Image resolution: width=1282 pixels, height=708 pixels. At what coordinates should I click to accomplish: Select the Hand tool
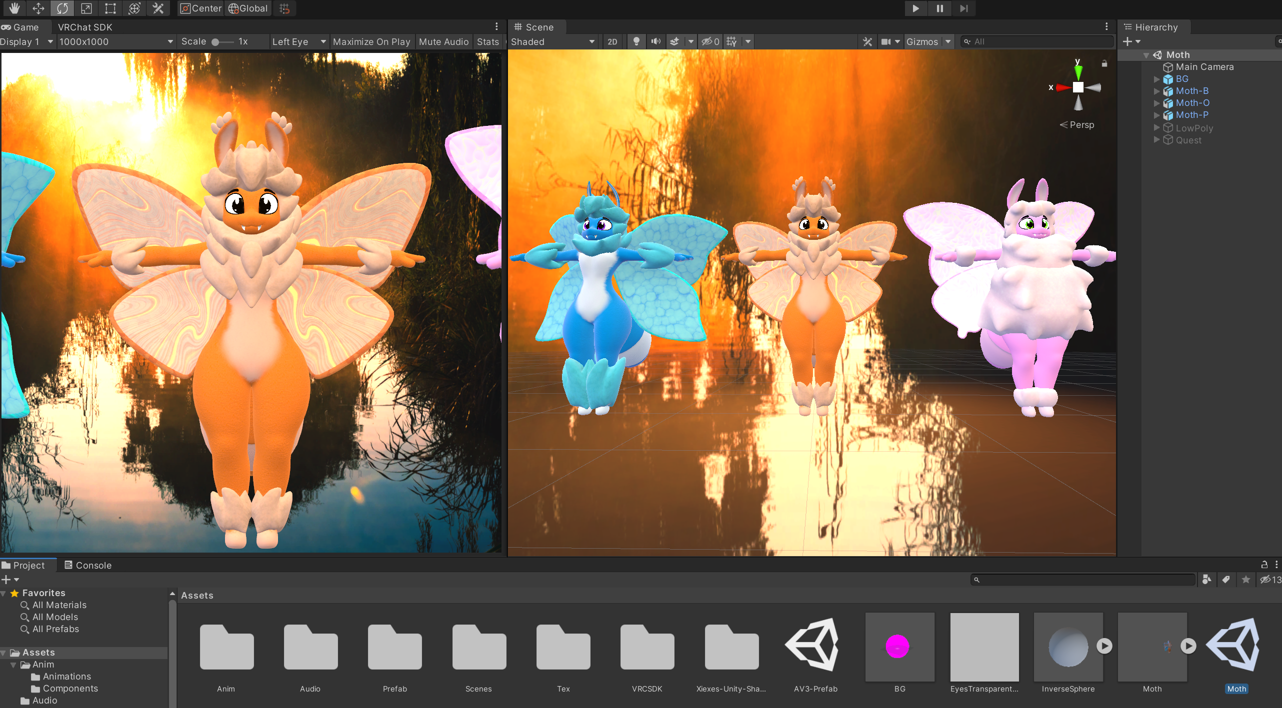pos(13,8)
